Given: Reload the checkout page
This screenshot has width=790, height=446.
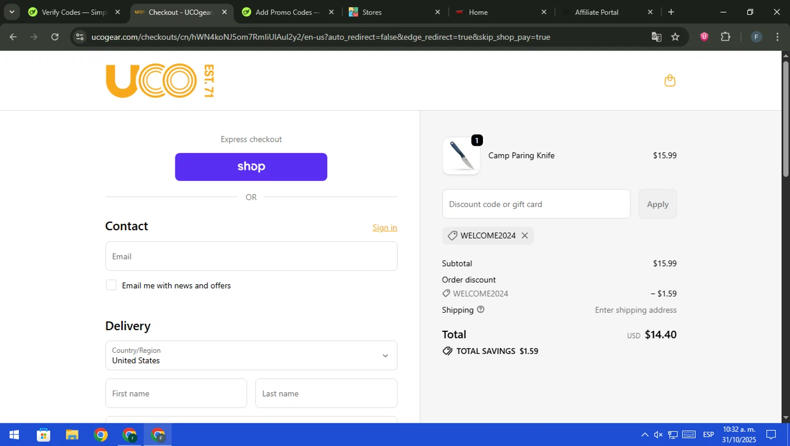Looking at the screenshot, I should pos(55,37).
